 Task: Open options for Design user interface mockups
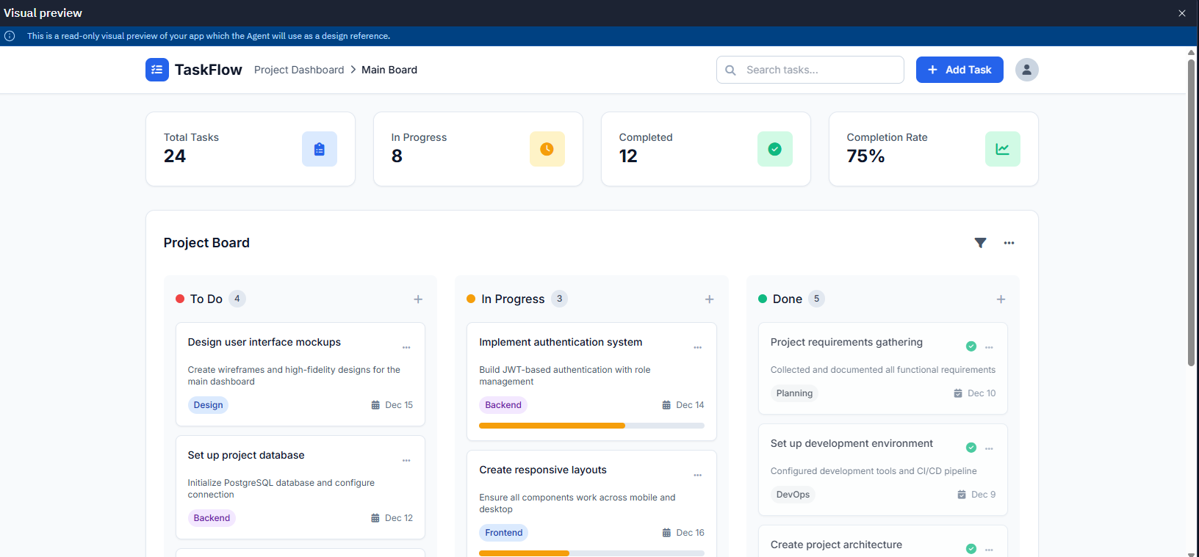(406, 348)
